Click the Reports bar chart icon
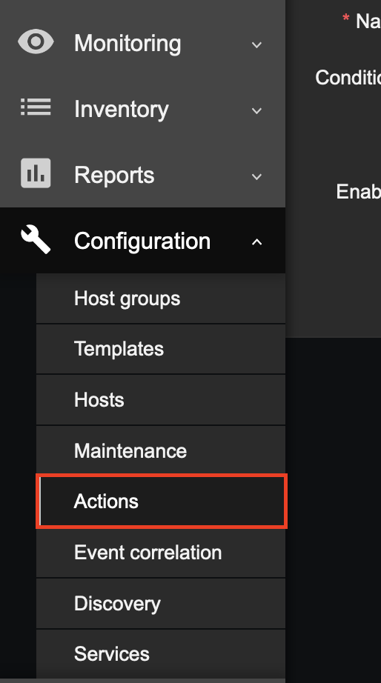 coord(36,173)
